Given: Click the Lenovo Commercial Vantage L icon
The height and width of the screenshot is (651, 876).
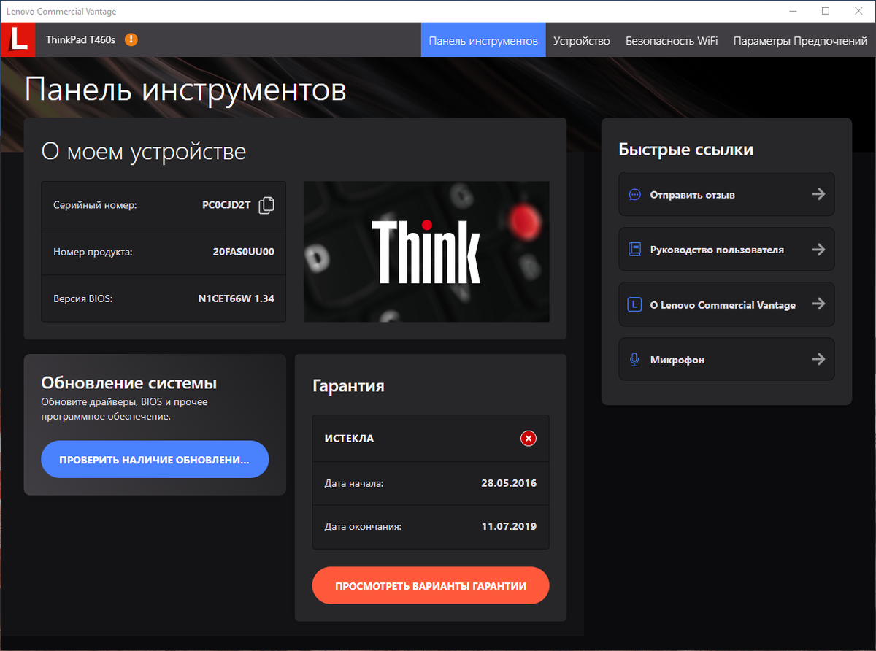Looking at the screenshot, I should click(634, 305).
